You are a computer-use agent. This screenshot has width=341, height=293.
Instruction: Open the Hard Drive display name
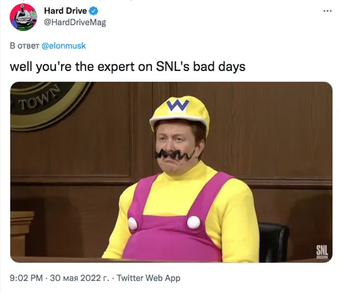point(66,11)
